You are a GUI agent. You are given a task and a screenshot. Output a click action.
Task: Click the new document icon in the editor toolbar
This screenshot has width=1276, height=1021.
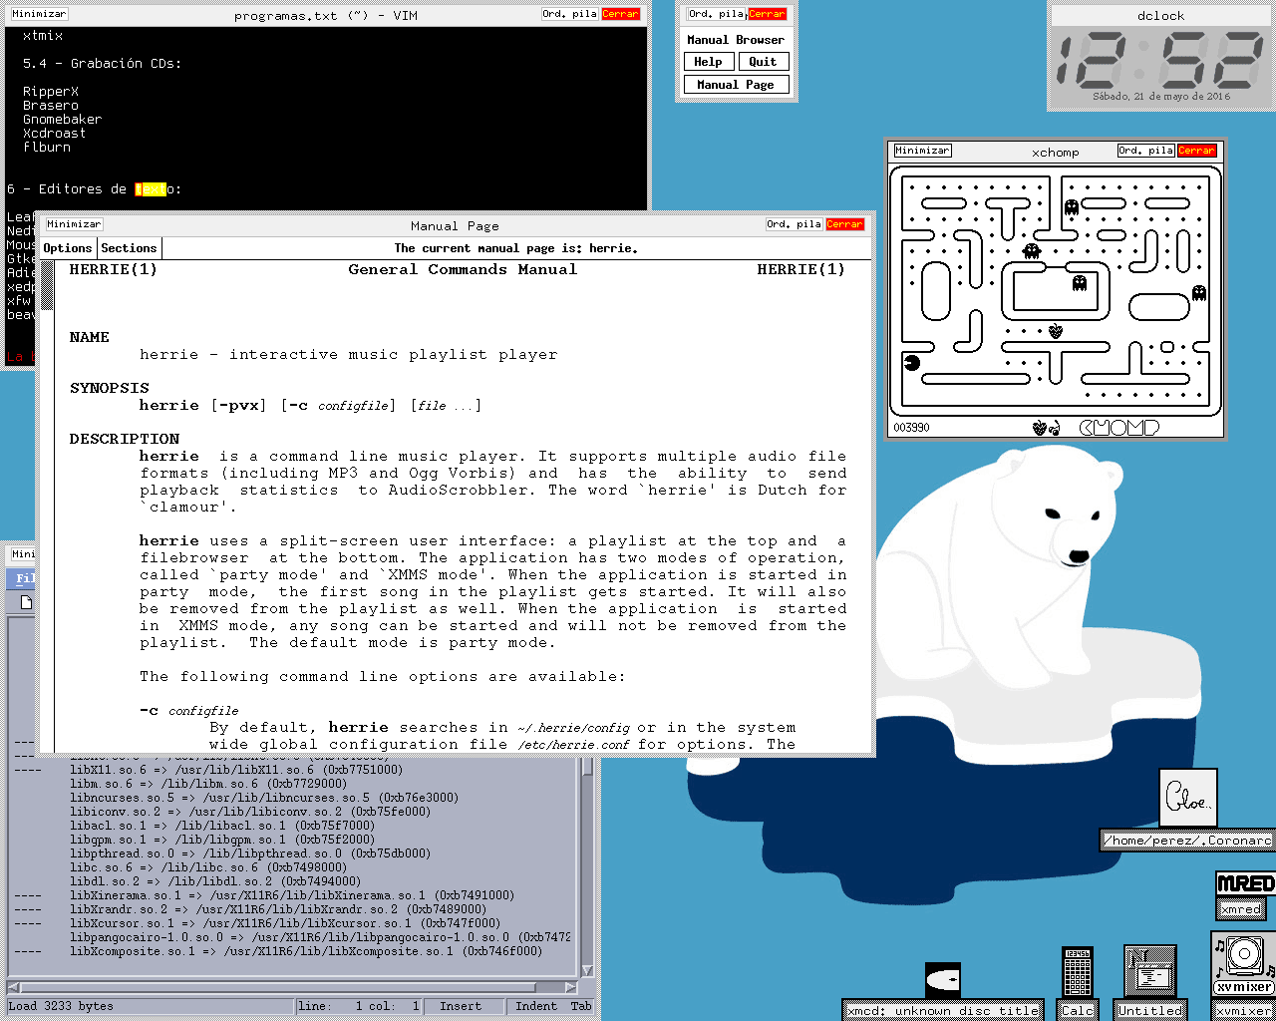(27, 602)
